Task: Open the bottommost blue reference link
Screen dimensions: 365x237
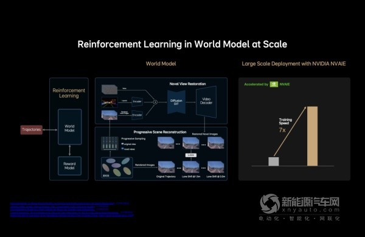Action: pos(72,216)
